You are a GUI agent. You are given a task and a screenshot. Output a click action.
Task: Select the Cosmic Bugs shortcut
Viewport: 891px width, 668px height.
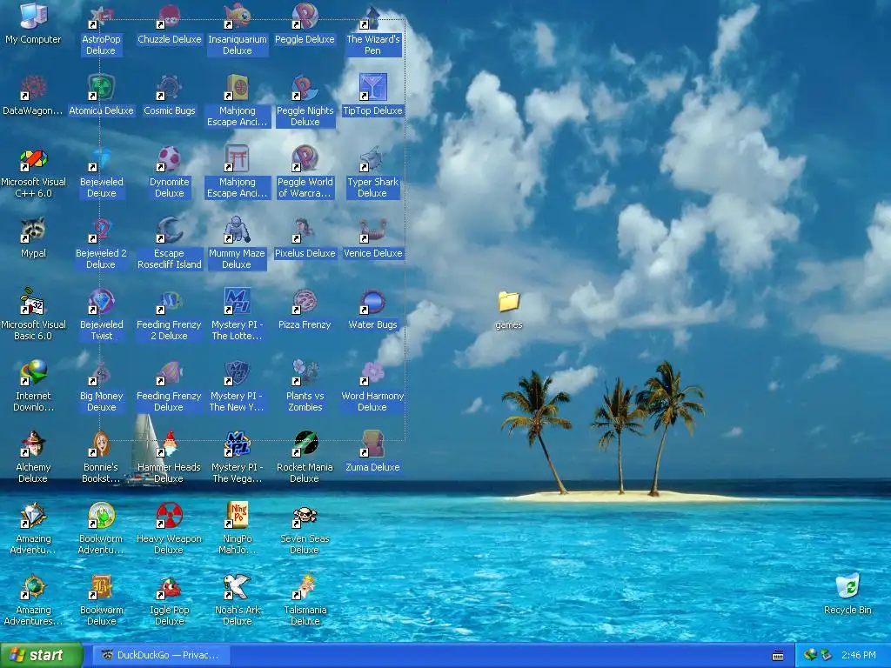(x=170, y=87)
